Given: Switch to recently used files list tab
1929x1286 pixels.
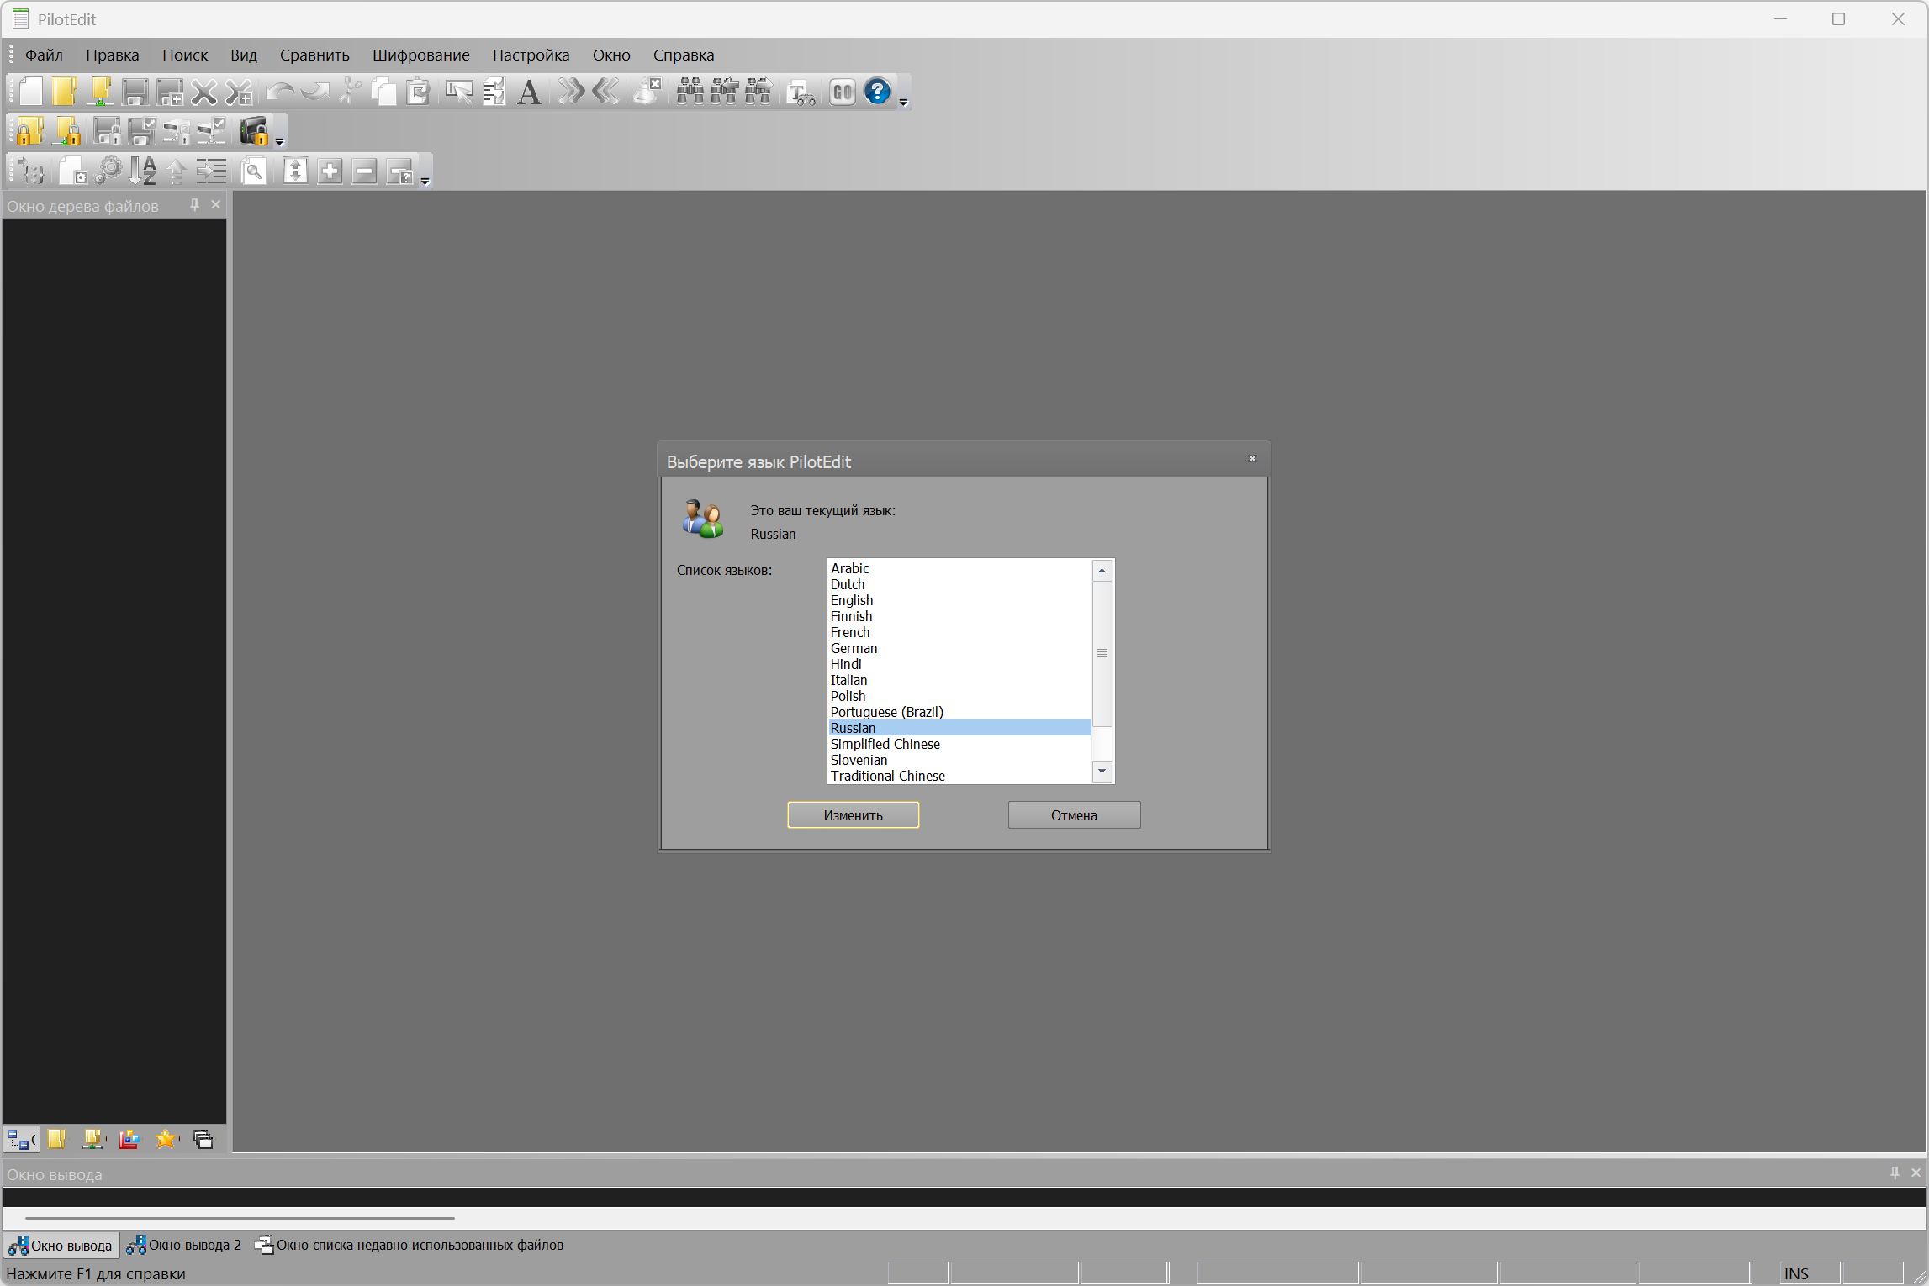Looking at the screenshot, I should pos(410,1246).
